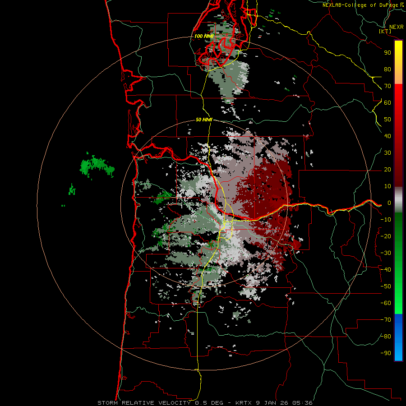The width and height of the screenshot is (406, 406).
Task: Click the "[KT]" units label above the color bar
Action: tap(385, 31)
